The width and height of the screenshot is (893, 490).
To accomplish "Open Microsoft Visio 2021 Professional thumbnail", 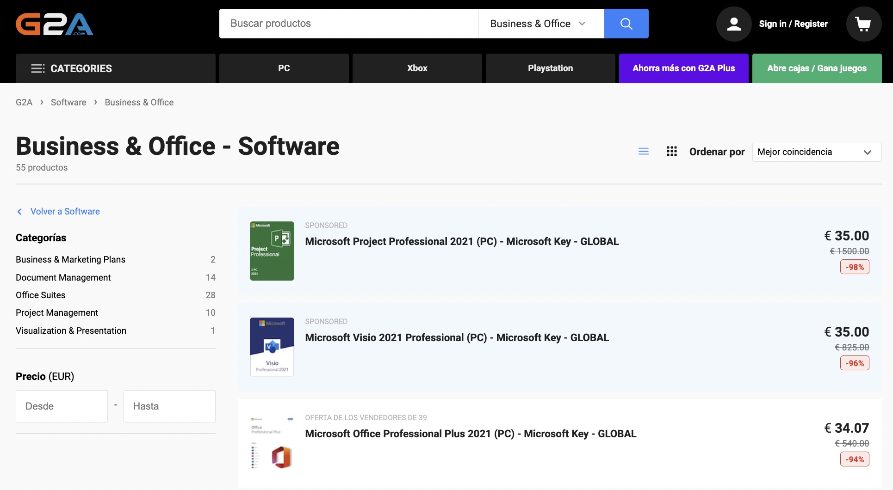I will click(x=272, y=347).
